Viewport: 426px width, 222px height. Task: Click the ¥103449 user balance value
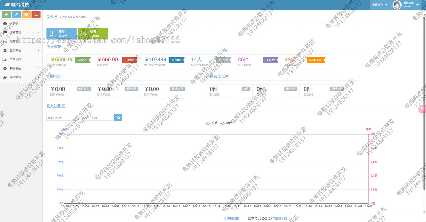coord(157,59)
